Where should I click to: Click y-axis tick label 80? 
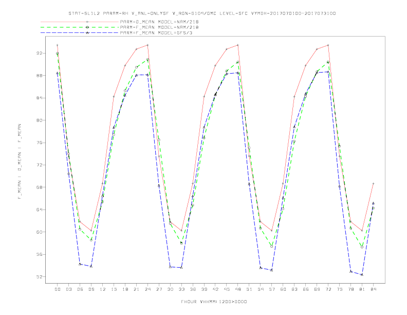(x=39, y=120)
